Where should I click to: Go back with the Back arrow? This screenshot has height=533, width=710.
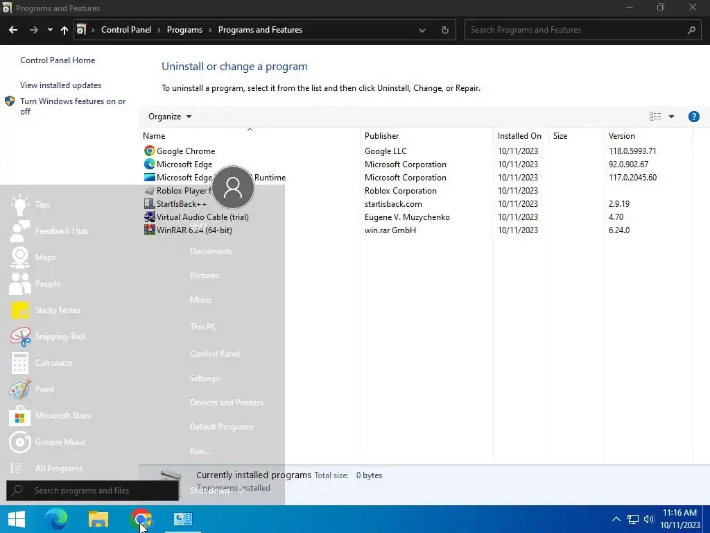13,30
